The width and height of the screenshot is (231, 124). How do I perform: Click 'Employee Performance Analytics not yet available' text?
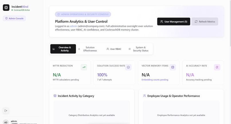(x=181, y=115)
